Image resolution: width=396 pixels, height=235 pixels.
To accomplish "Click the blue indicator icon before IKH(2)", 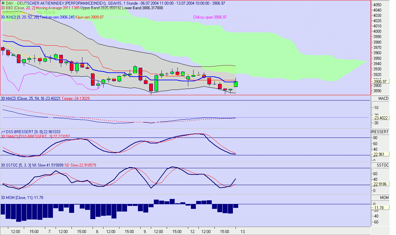I will 3,17.
